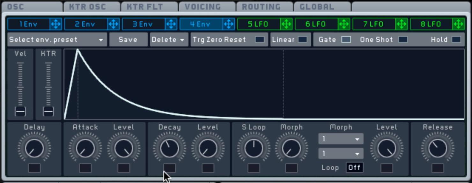The height and width of the screenshot is (183, 472).
Task: Click the modulation slot under Morph knob
Action: point(291,168)
